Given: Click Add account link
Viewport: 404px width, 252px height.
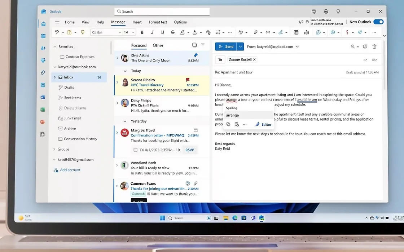Looking at the screenshot, I should (x=67, y=170).
